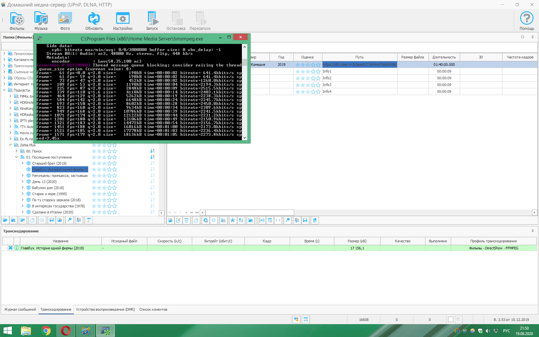Click the trash icon in file list toolbar
The height and width of the screenshot is (337, 539).
point(186,220)
